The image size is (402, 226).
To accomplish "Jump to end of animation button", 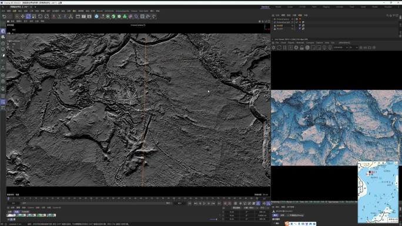I will [219, 203].
